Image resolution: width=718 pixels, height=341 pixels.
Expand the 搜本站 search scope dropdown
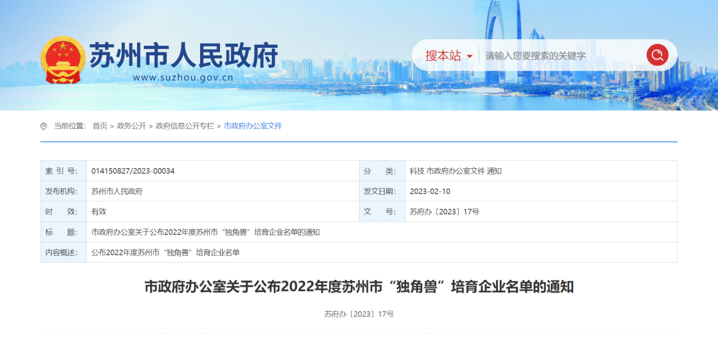[x=449, y=56]
